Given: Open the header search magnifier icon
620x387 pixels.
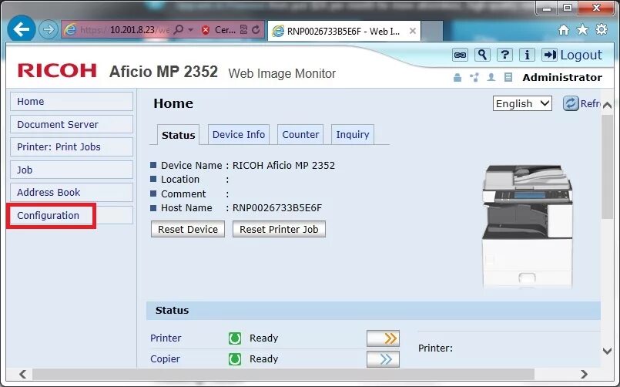Looking at the screenshot, I should [x=482, y=55].
